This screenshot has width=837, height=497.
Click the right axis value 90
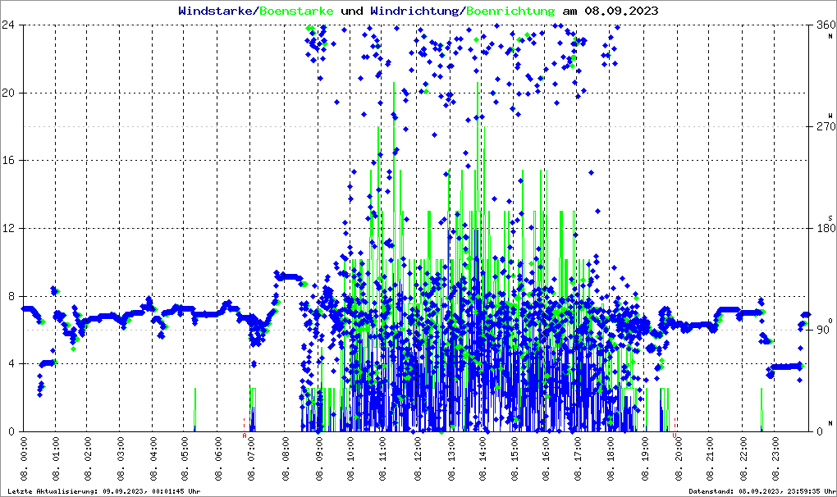pos(822,330)
